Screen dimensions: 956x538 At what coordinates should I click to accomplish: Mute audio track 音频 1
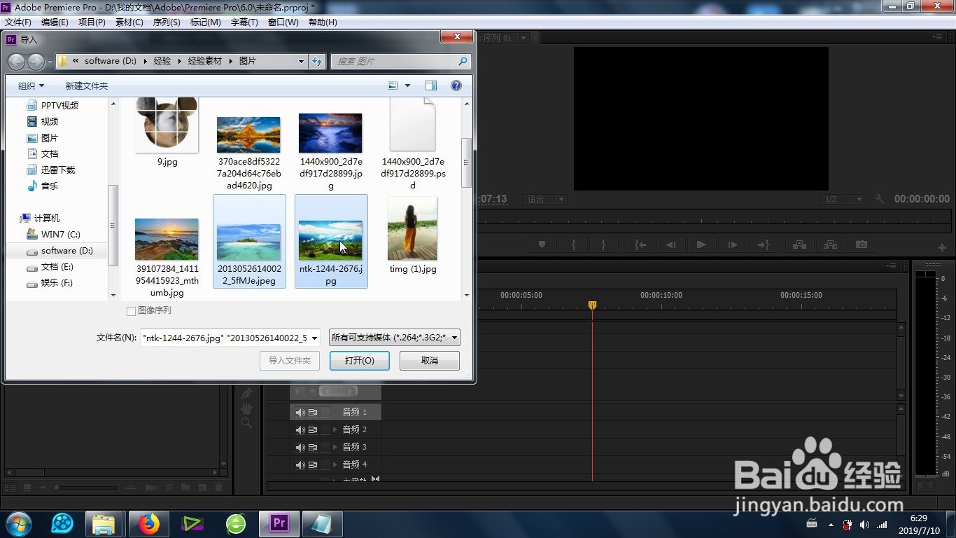[300, 412]
